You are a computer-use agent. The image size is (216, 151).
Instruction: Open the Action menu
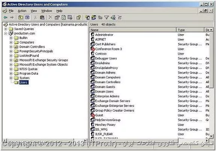[x=22, y=11]
